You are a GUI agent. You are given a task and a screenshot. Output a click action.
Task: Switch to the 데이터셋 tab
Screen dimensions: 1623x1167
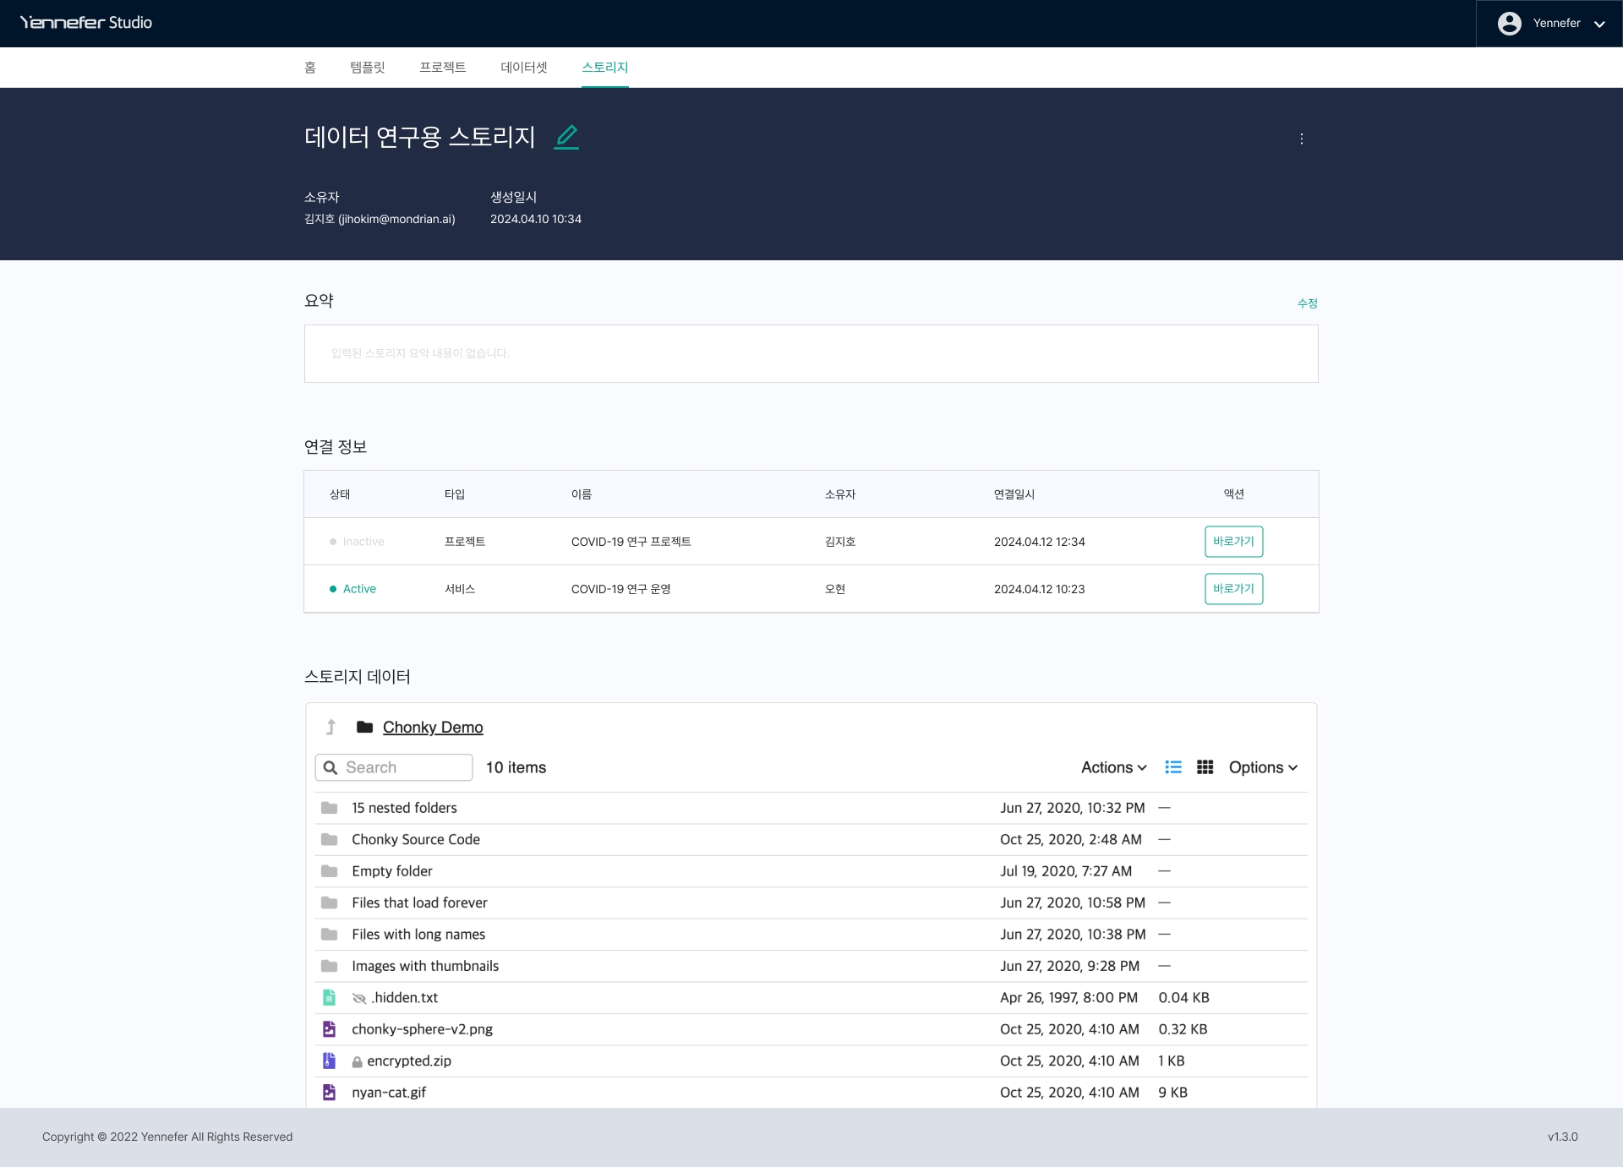click(x=523, y=68)
